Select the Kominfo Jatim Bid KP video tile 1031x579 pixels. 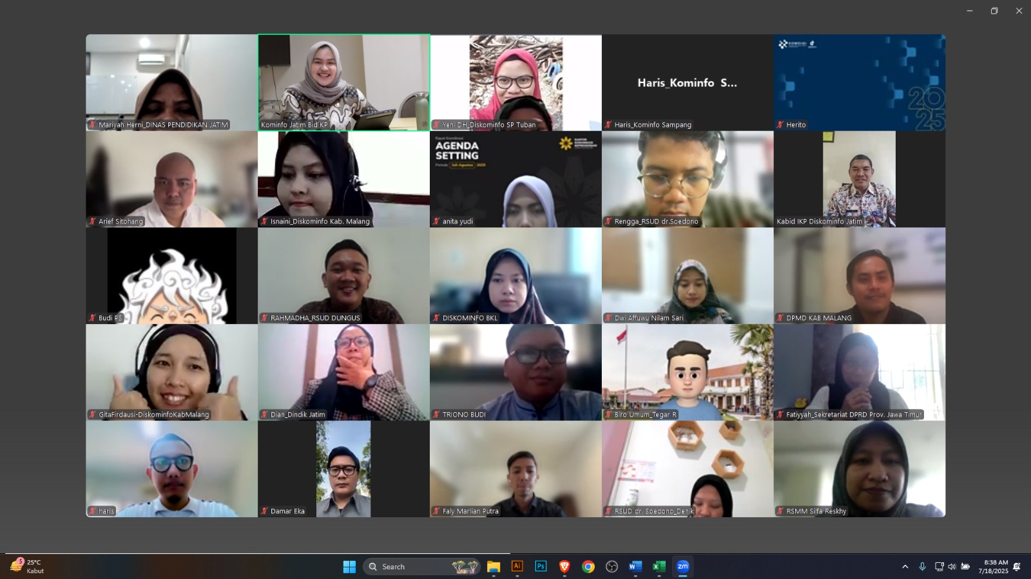pos(343,82)
